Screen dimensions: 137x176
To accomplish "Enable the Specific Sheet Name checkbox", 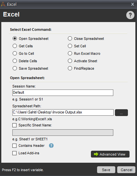I will (x=14, y=125).
